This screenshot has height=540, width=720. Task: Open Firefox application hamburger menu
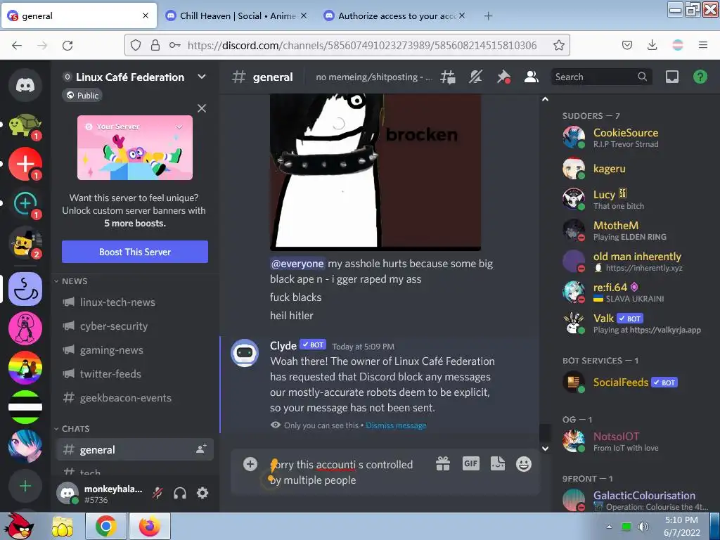[x=703, y=45]
